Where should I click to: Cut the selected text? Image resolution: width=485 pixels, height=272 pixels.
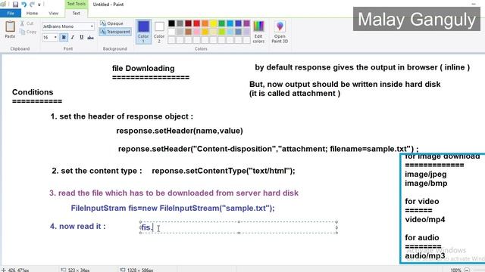tap(27, 23)
